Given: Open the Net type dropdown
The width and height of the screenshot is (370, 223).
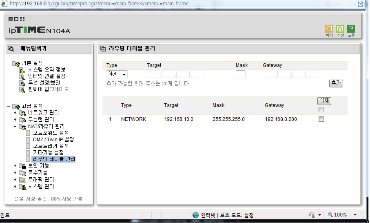Looking at the screenshot, I should [x=117, y=74].
